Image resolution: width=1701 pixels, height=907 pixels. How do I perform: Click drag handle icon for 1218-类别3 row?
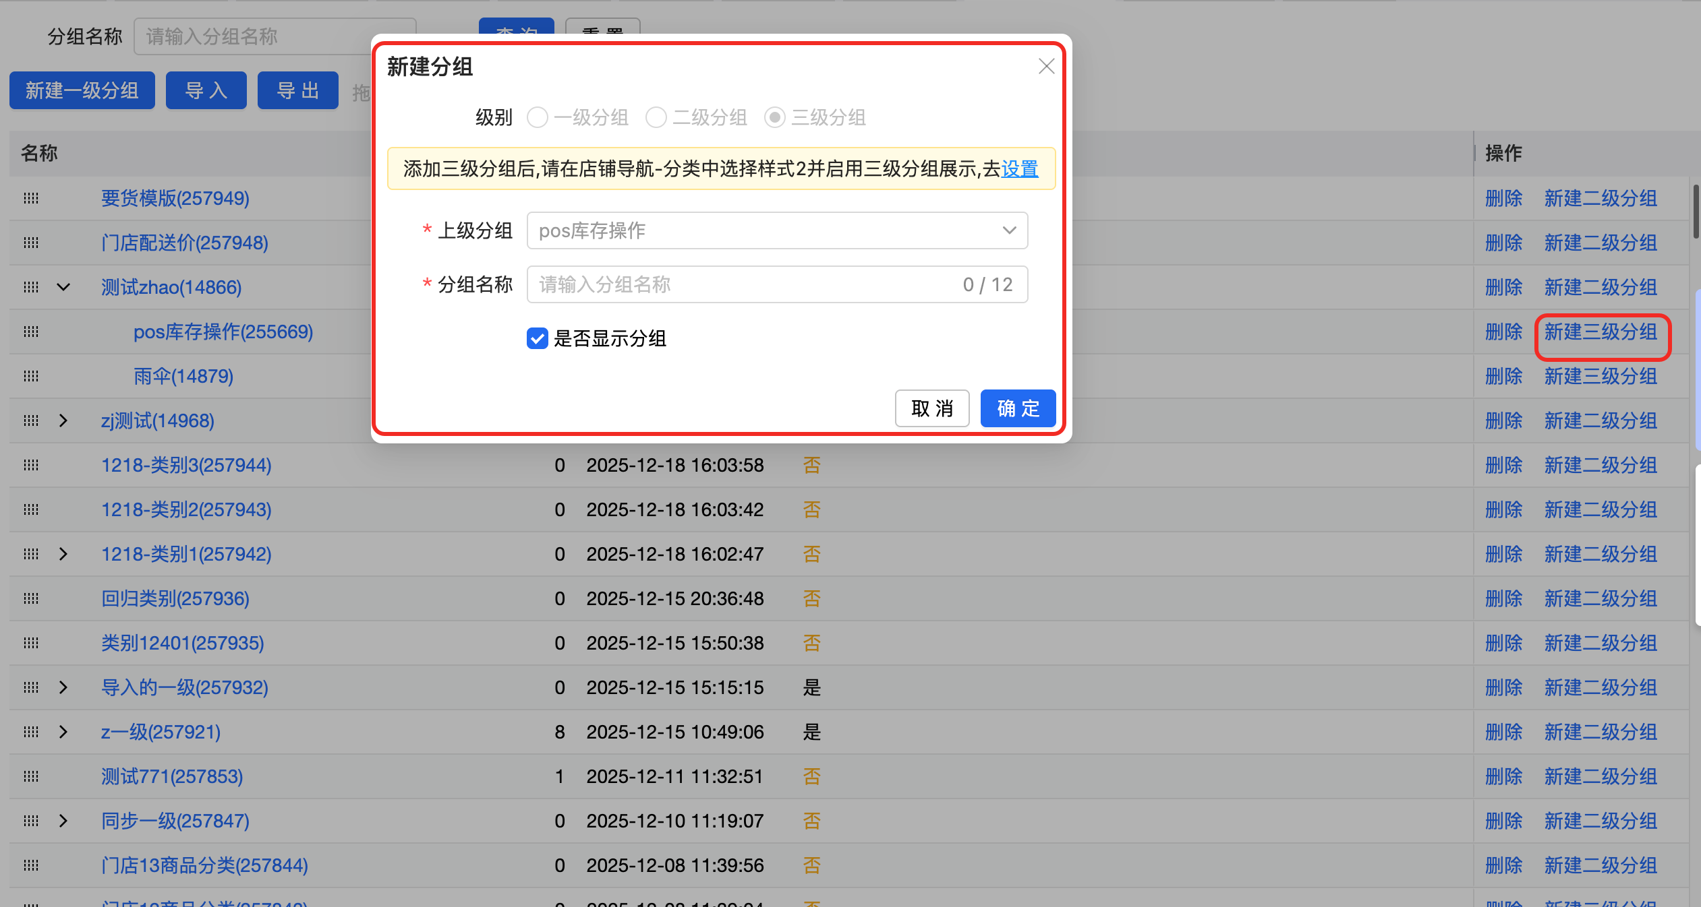click(x=31, y=465)
